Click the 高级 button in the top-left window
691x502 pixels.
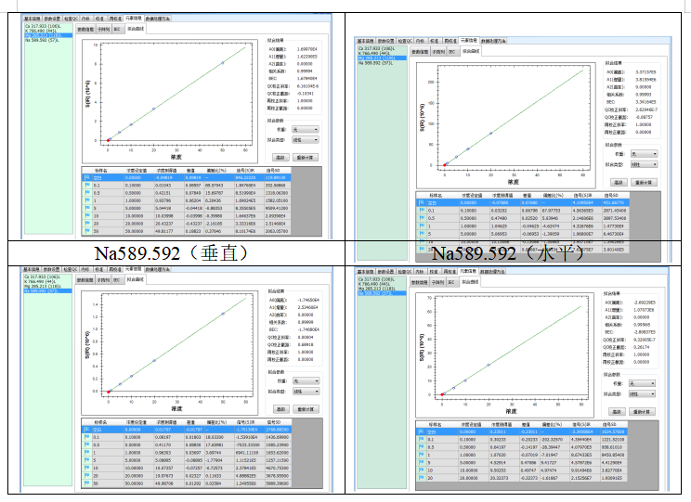[x=280, y=157]
